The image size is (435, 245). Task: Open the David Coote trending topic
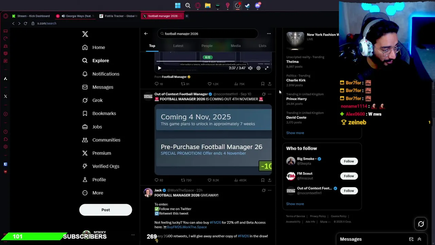coord(296,117)
